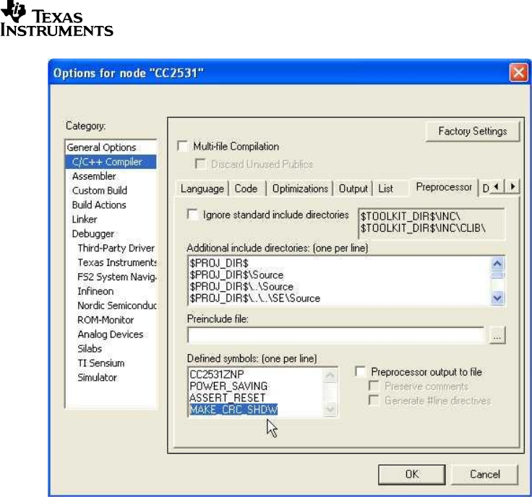The width and height of the screenshot is (532, 497).
Task: Select Infineon category entry
Action: 95,291
